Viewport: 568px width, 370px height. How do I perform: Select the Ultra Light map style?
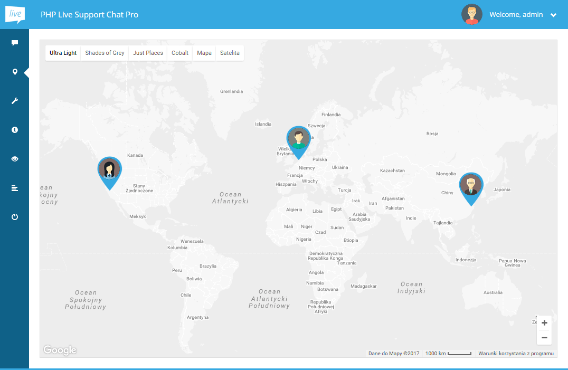click(x=63, y=53)
